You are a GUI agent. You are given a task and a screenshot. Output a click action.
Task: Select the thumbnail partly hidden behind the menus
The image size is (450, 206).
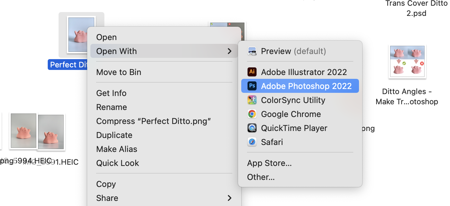(227, 31)
